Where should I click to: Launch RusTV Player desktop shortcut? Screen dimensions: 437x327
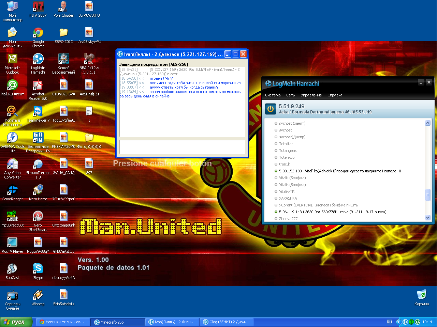(12, 245)
